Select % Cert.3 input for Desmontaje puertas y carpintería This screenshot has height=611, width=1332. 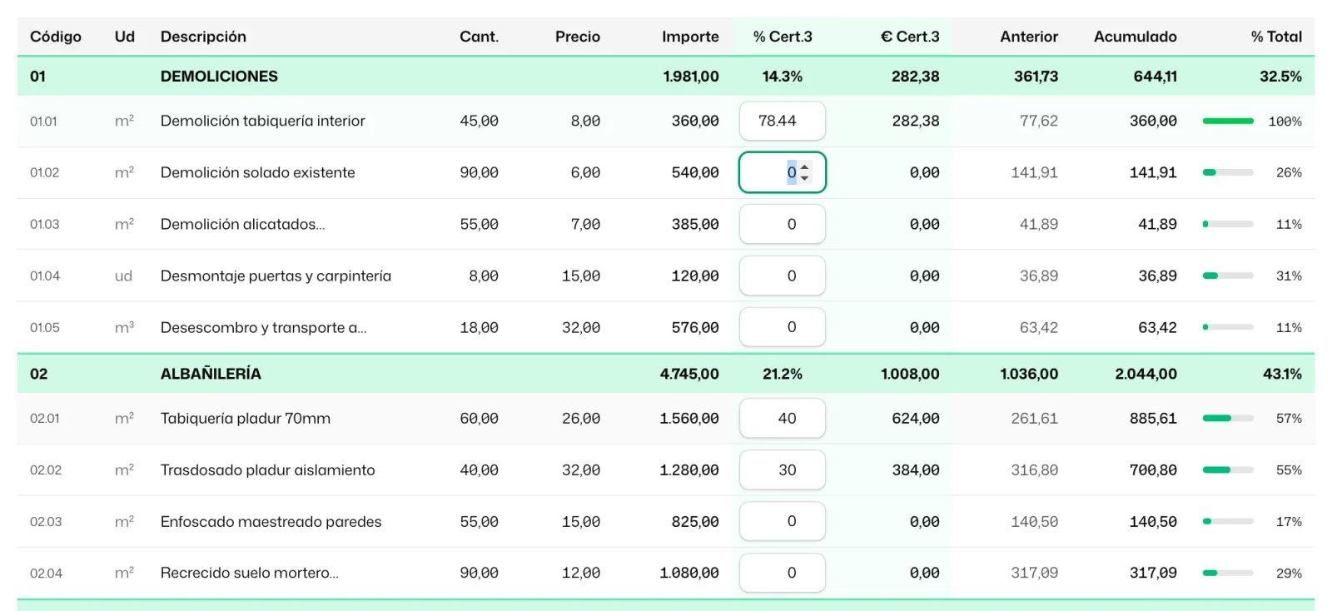tap(783, 276)
